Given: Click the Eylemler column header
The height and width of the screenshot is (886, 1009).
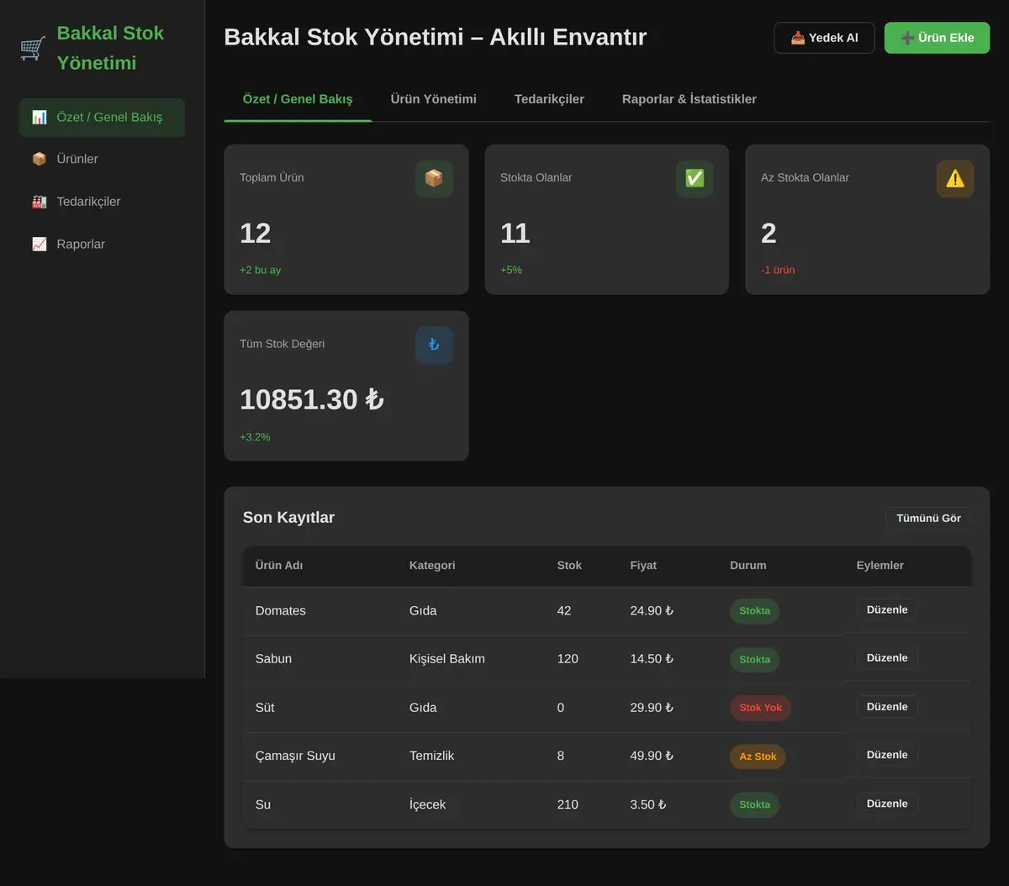Looking at the screenshot, I should click(880, 565).
